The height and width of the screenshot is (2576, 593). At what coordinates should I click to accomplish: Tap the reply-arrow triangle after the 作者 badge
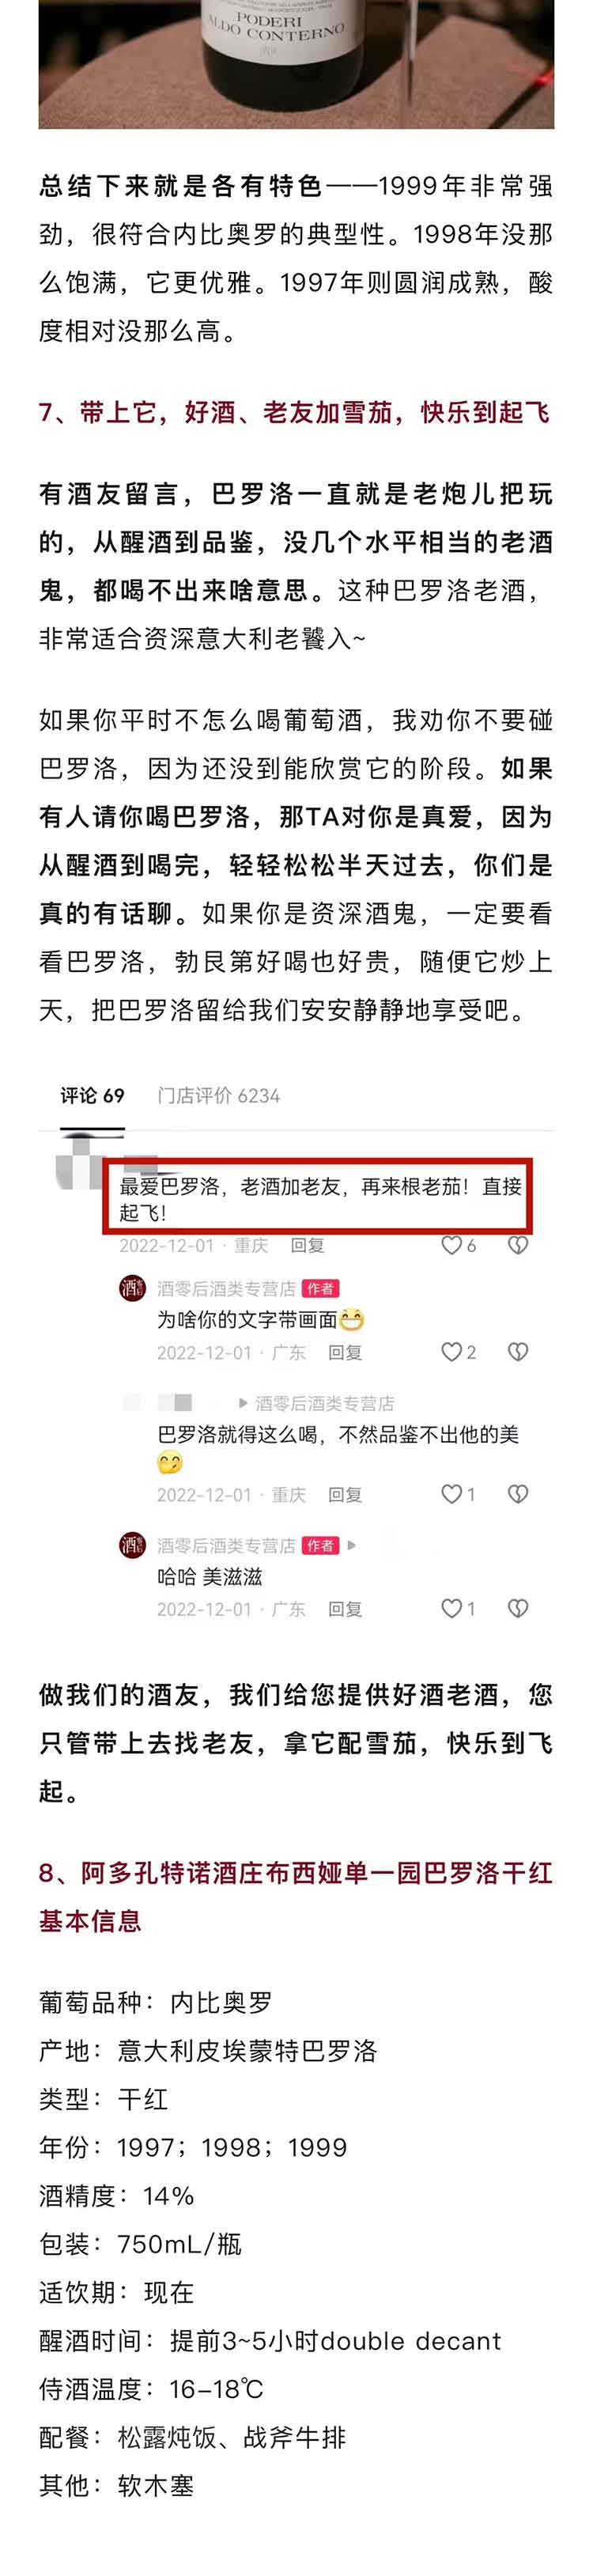pyautogui.click(x=351, y=1545)
